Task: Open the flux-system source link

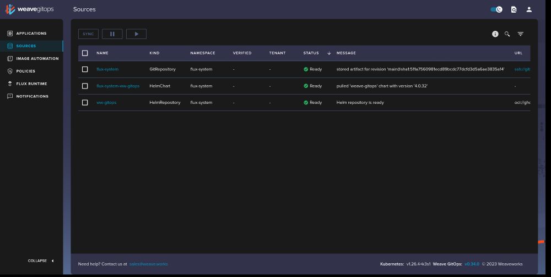Action: coord(107,69)
